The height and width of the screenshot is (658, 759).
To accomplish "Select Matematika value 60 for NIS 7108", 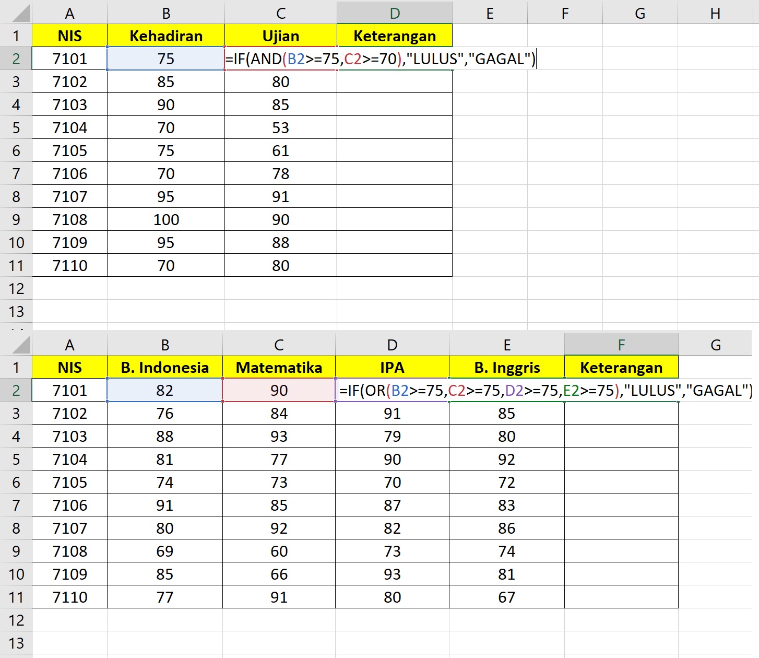I will 279,551.
